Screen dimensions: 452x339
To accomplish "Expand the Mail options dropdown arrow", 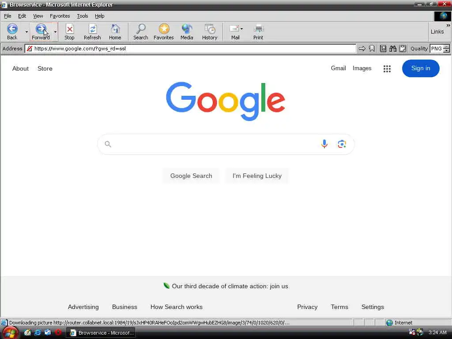I will [x=241, y=29].
